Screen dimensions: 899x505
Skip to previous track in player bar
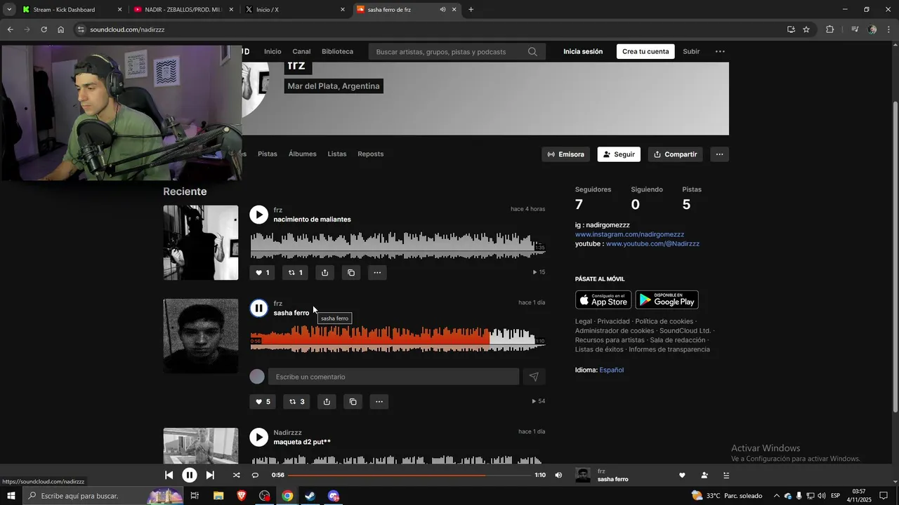click(x=169, y=475)
